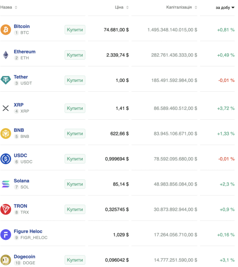Click the Tether logo icon
Image resolution: width=238 pixels, height=267 pixels.
[6, 80]
